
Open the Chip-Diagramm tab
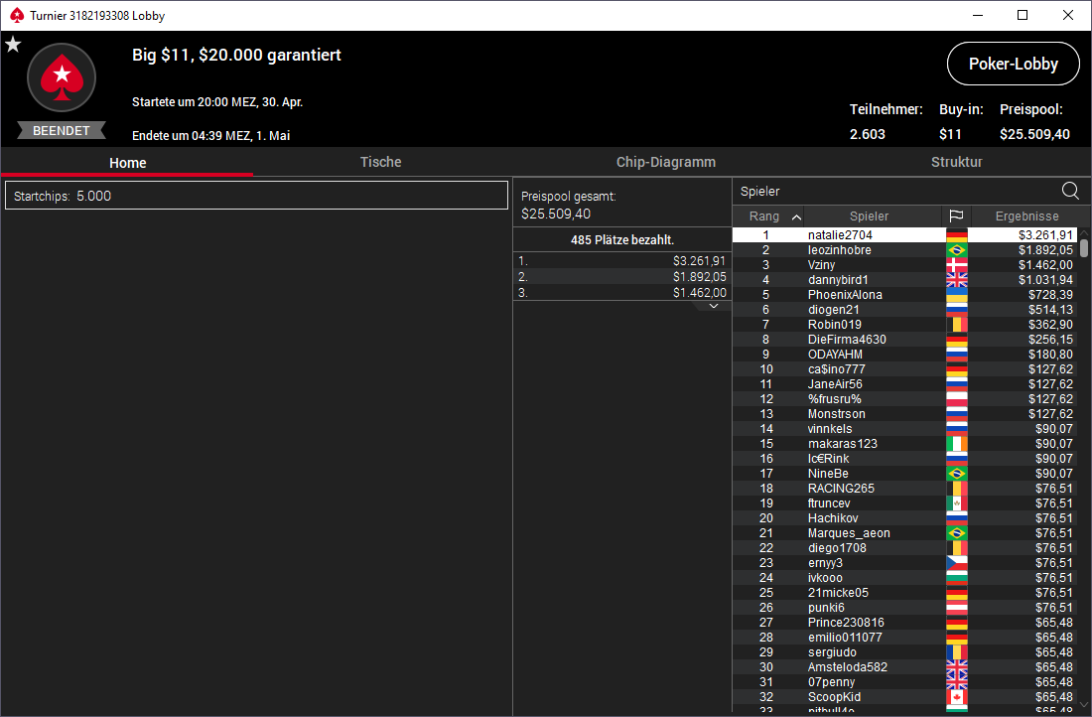666,162
